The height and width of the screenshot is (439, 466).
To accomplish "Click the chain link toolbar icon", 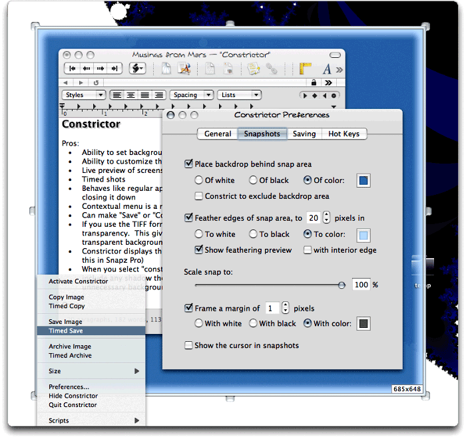I will [272, 69].
